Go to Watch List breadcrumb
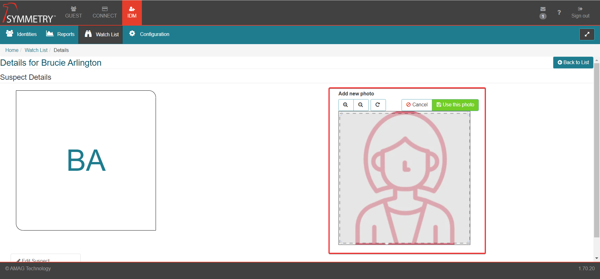 click(36, 50)
